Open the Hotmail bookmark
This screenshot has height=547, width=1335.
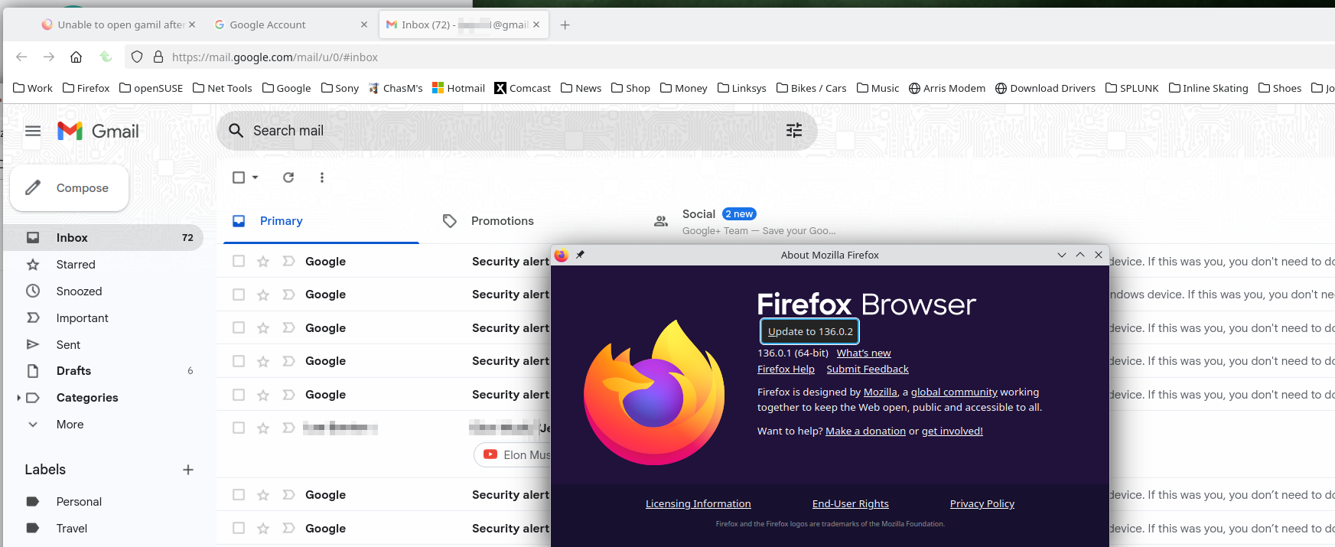[x=458, y=88]
